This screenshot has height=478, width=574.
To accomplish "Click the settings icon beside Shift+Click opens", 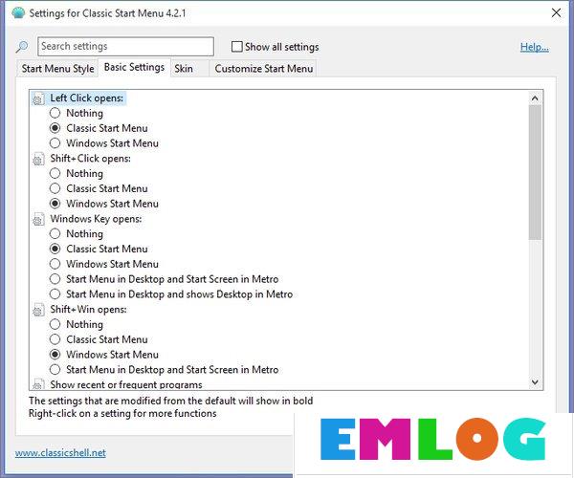I will [38, 159].
